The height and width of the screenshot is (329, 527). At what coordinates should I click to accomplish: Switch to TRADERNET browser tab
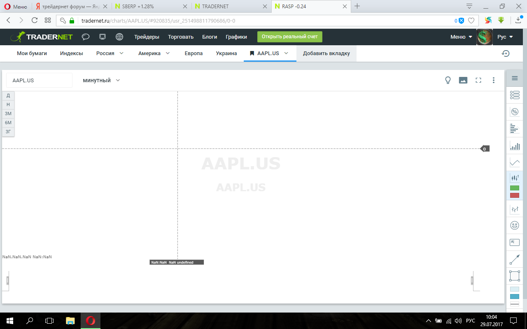click(x=231, y=7)
